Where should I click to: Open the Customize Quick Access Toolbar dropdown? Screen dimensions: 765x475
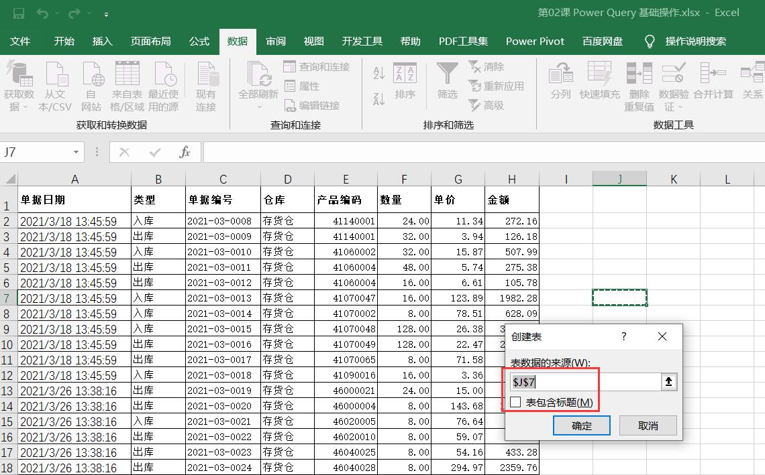coord(106,15)
